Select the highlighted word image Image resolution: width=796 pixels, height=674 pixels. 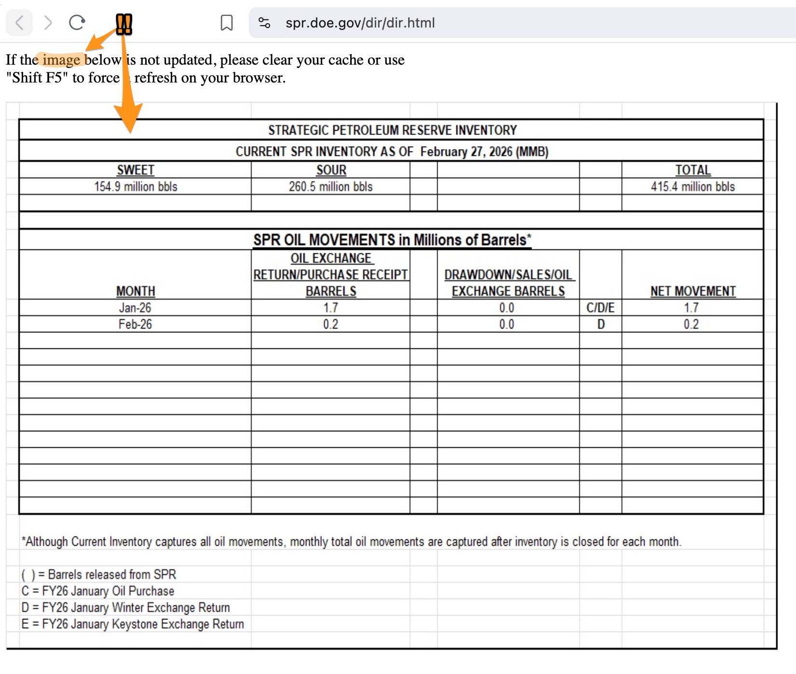click(62, 60)
